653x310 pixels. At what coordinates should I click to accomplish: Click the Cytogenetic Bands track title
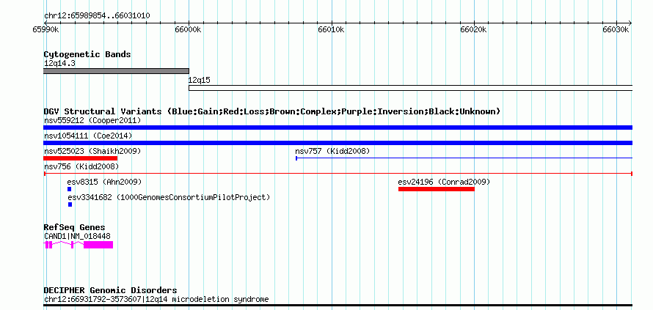87,54
